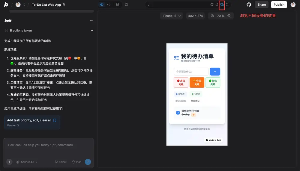Toggle Plan mode

point(77,162)
